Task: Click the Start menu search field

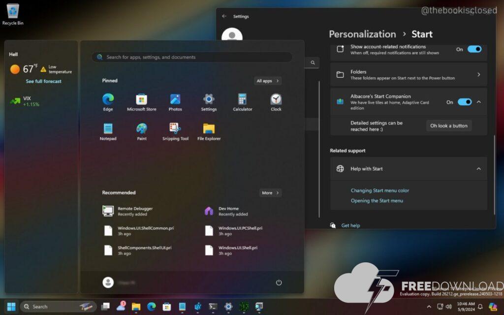Action: [x=192, y=57]
